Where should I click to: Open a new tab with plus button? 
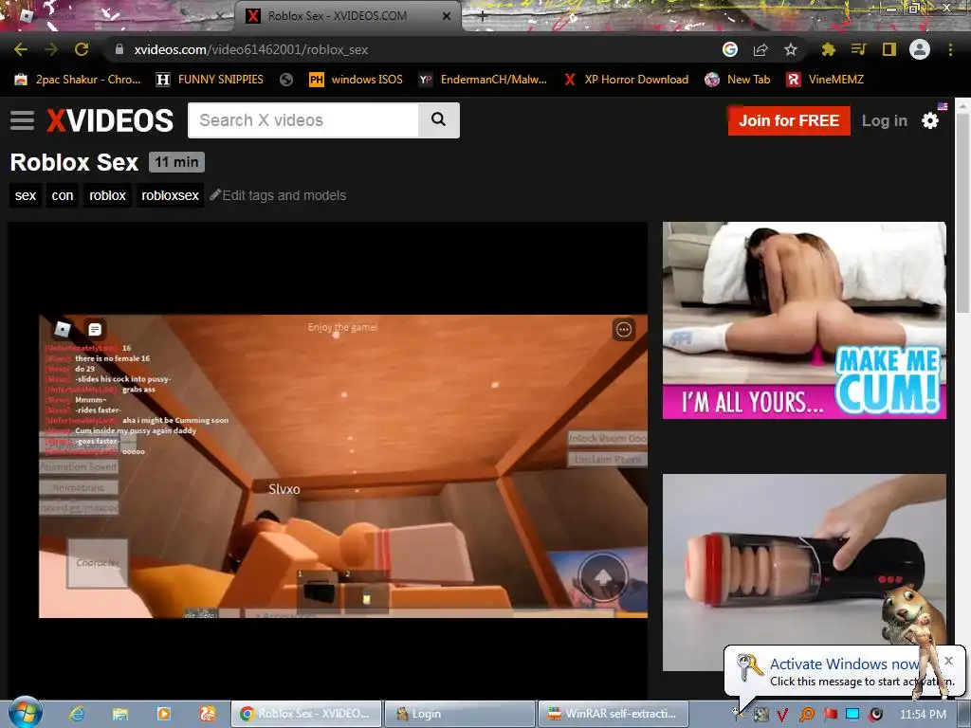click(x=483, y=17)
